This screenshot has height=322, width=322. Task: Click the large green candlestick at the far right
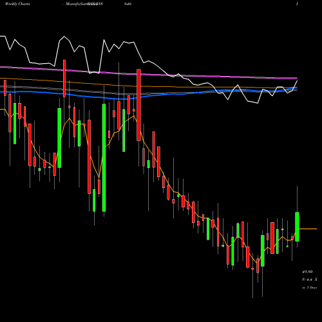coord(297,227)
